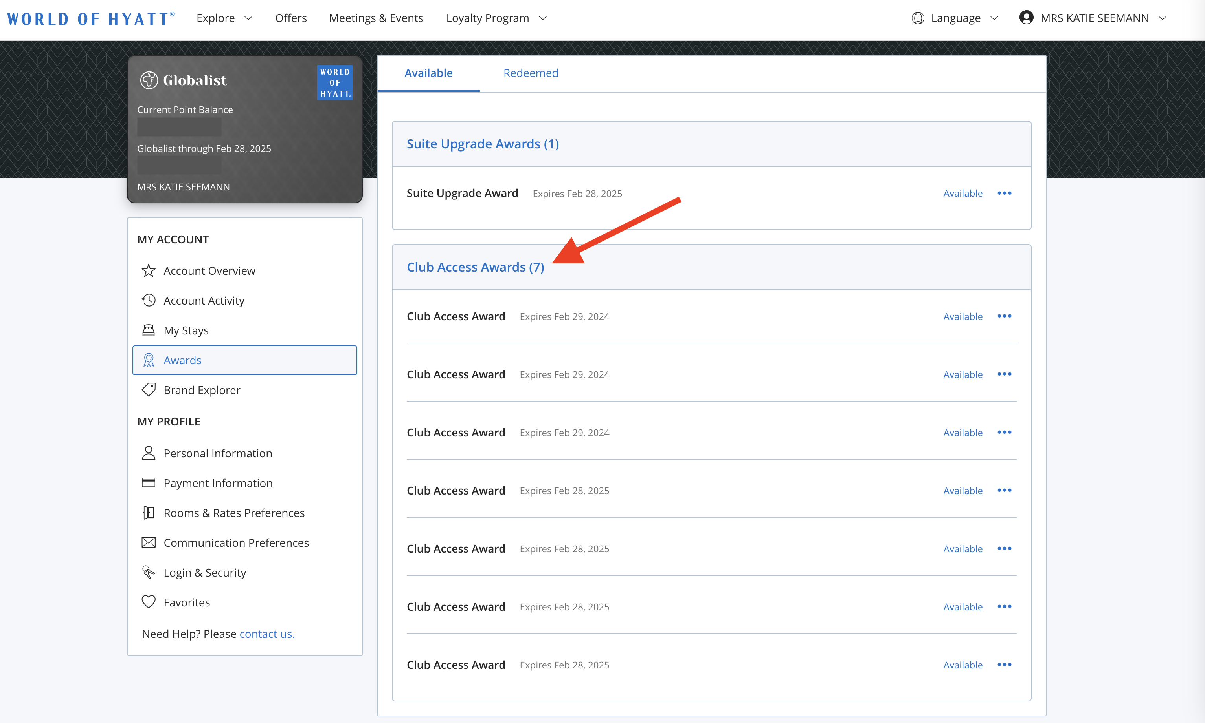Screen dimensions: 1205x723
Task: Open the Offers menu item
Action: coord(291,18)
